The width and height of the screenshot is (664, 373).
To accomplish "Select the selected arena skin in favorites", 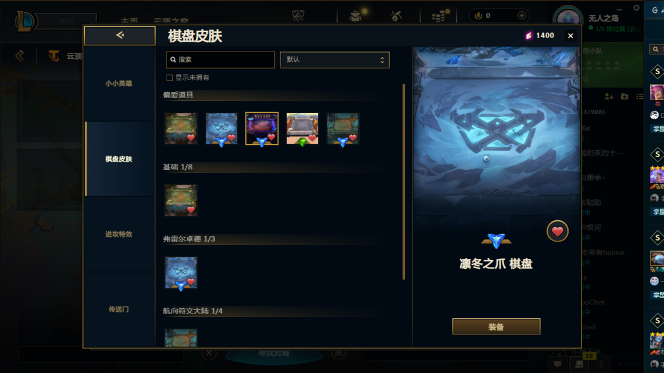I will coord(262,128).
